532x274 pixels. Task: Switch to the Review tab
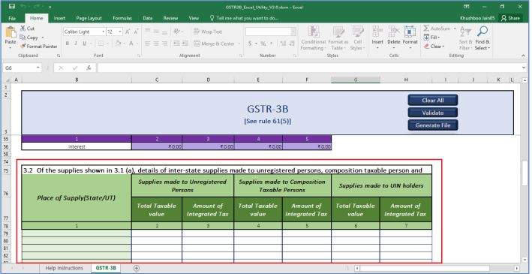coord(170,18)
